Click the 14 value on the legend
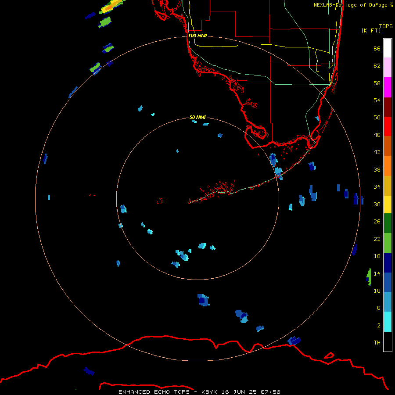This screenshot has height=395, width=395. pos(377,273)
